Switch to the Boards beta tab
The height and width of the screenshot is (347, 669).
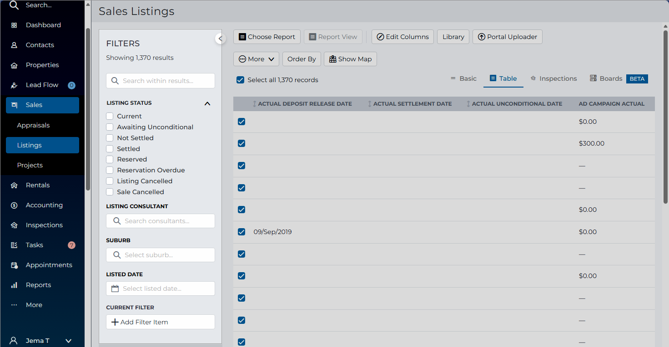pos(619,78)
